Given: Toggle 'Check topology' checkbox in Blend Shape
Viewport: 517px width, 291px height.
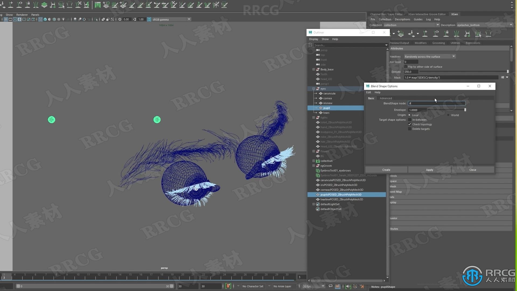Looking at the screenshot, I should pyautogui.click(x=410, y=124).
